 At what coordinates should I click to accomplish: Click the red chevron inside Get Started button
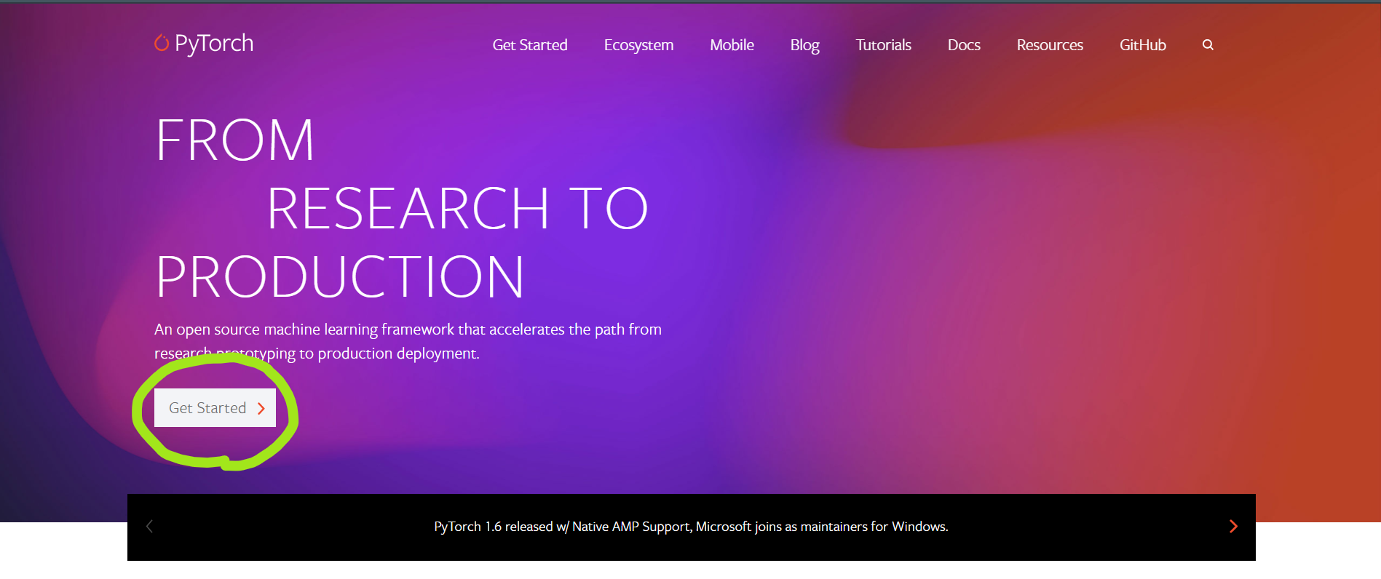[261, 409]
